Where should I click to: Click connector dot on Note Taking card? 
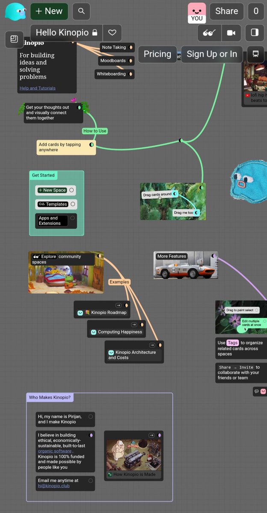pos(131,47)
